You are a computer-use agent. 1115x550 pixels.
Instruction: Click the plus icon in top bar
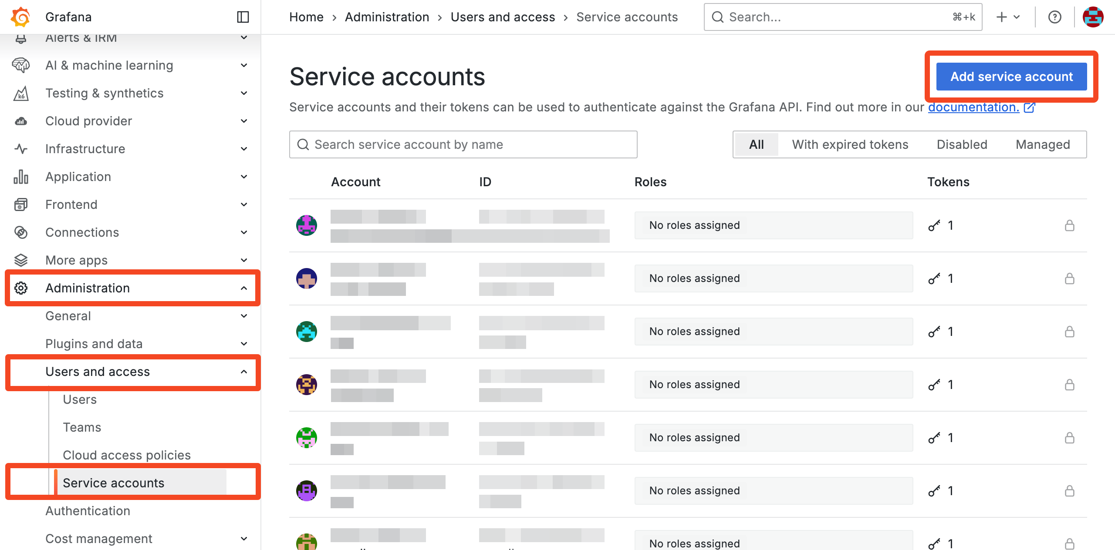(1001, 17)
